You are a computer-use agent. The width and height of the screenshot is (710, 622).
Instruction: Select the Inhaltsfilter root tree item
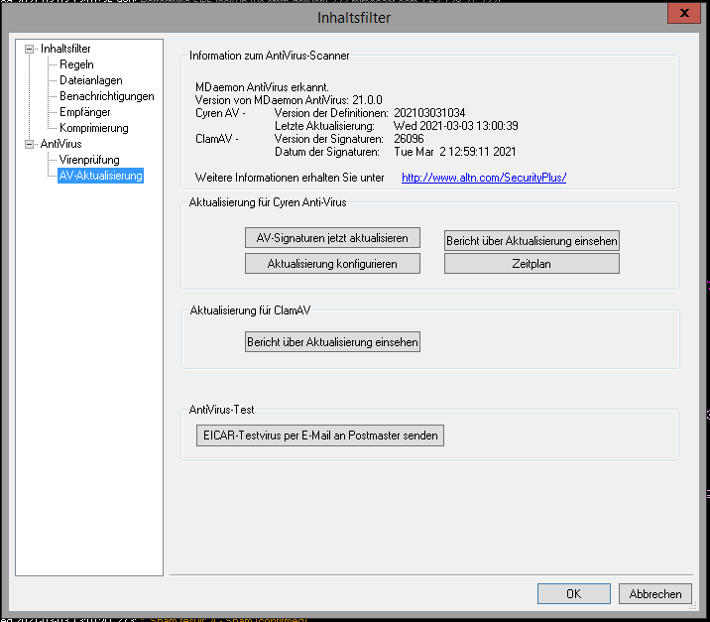[x=66, y=49]
